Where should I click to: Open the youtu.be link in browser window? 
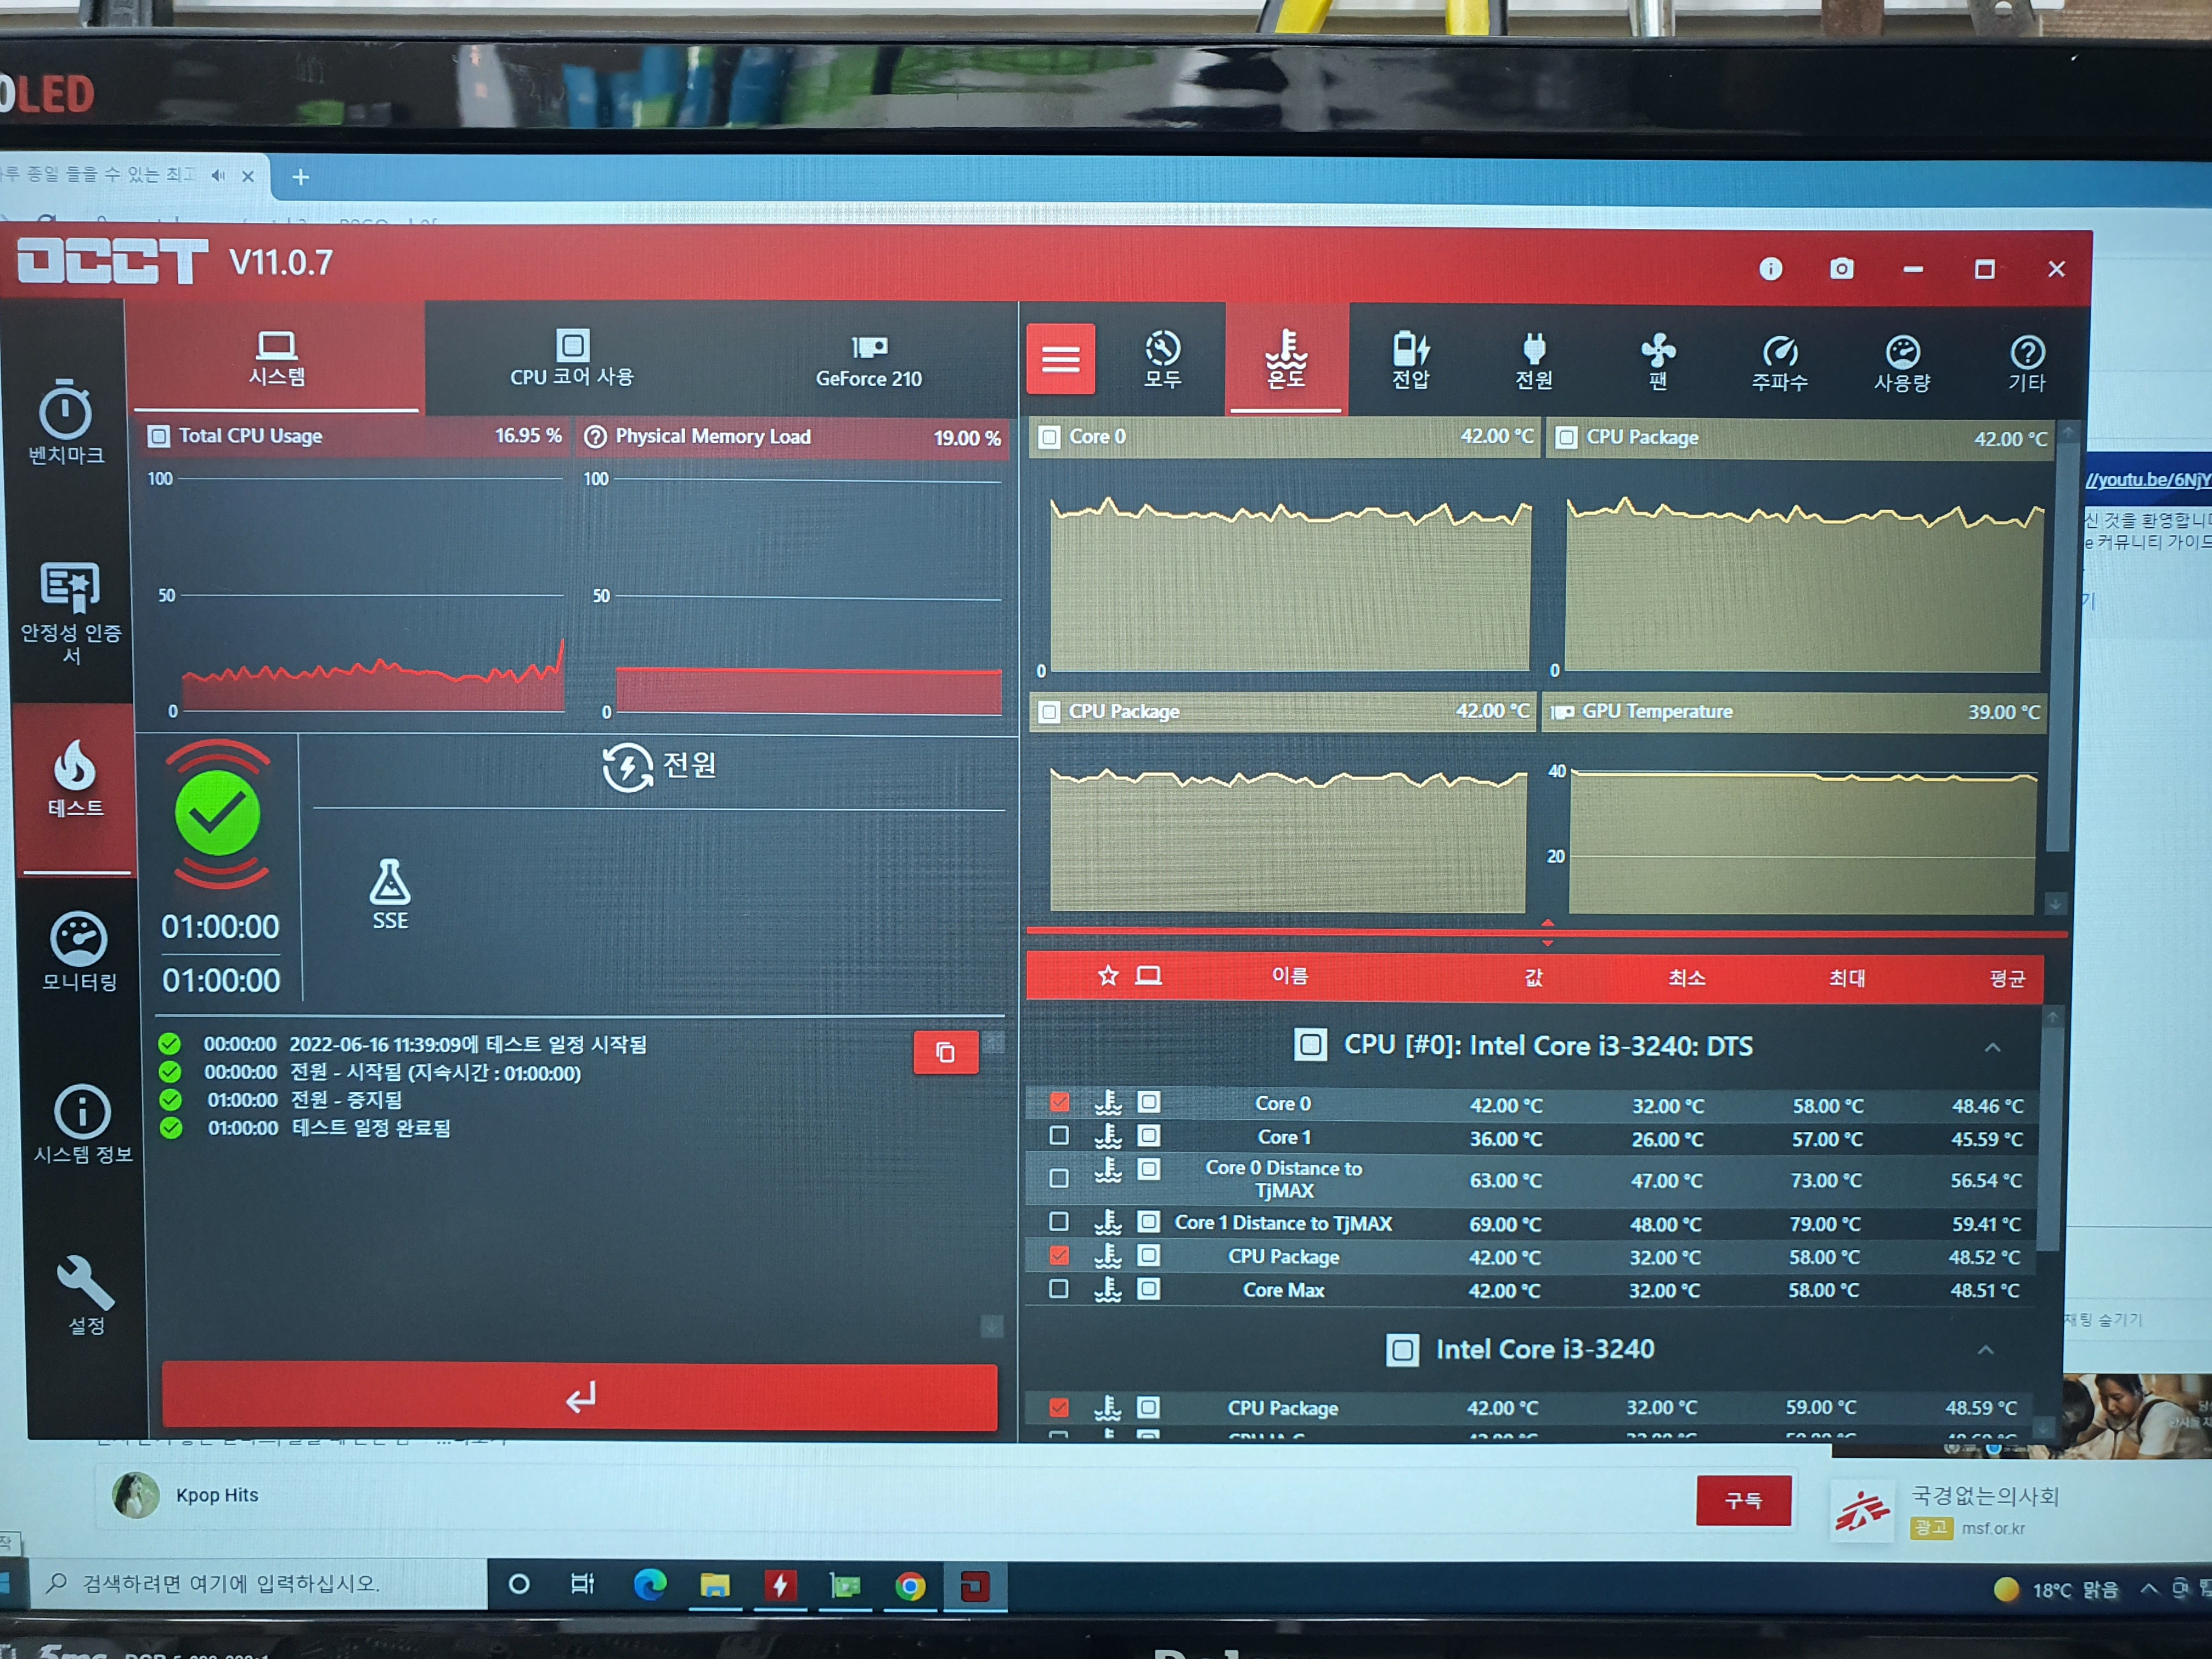click(x=2147, y=480)
